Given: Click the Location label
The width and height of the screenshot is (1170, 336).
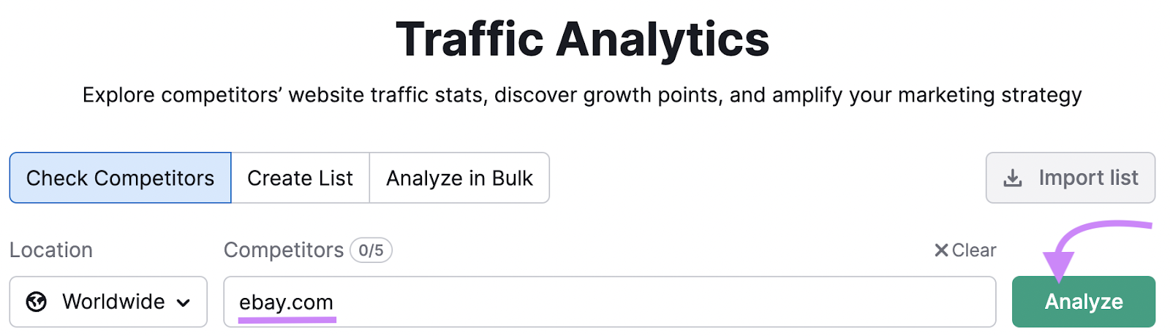Looking at the screenshot, I should point(51,251).
